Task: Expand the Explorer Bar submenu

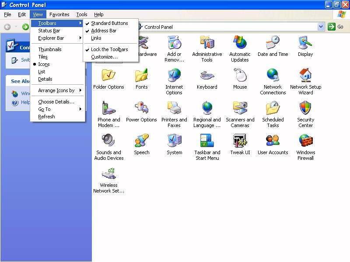Action: [58, 38]
